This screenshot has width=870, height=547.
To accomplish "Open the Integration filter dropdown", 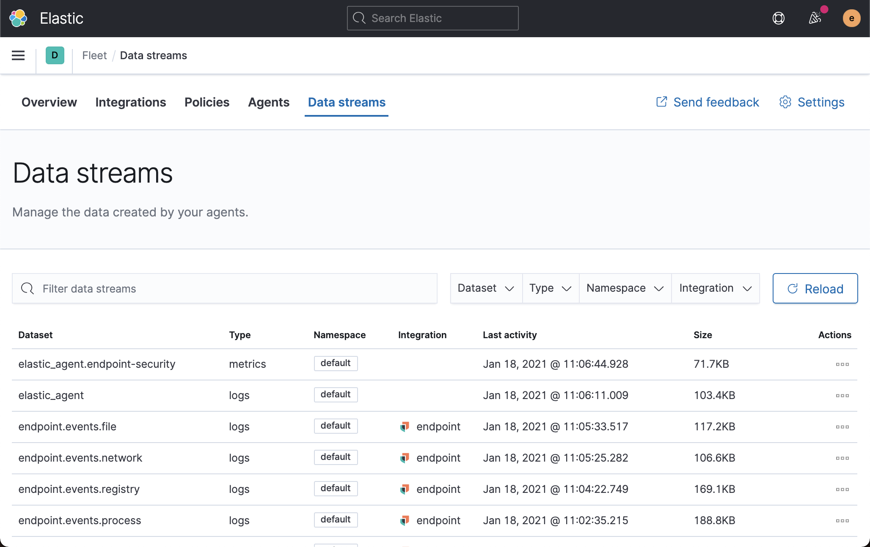I will (x=715, y=288).
